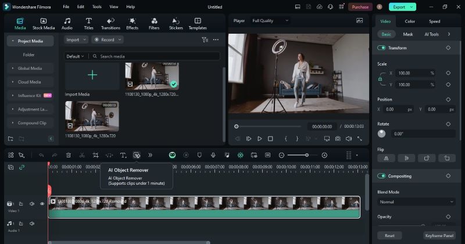Toggle timeline auto-link chain icon
The height and width of the screenshot is (244, 465).
coord(22,167)
